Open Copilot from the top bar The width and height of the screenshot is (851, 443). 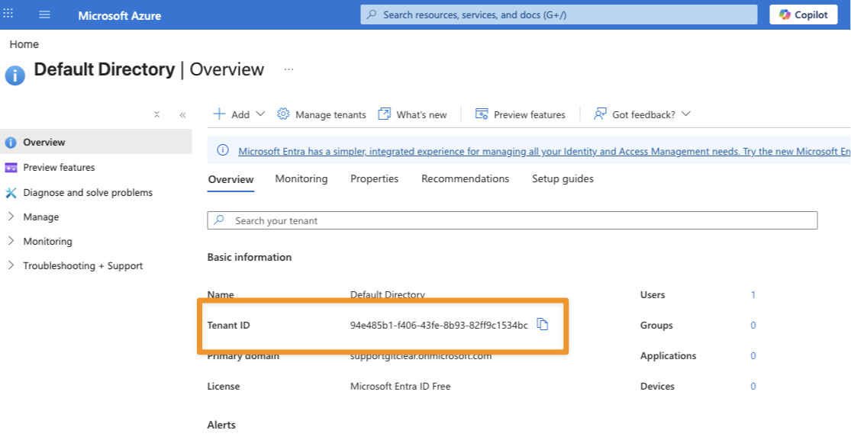tap(803, 14)
